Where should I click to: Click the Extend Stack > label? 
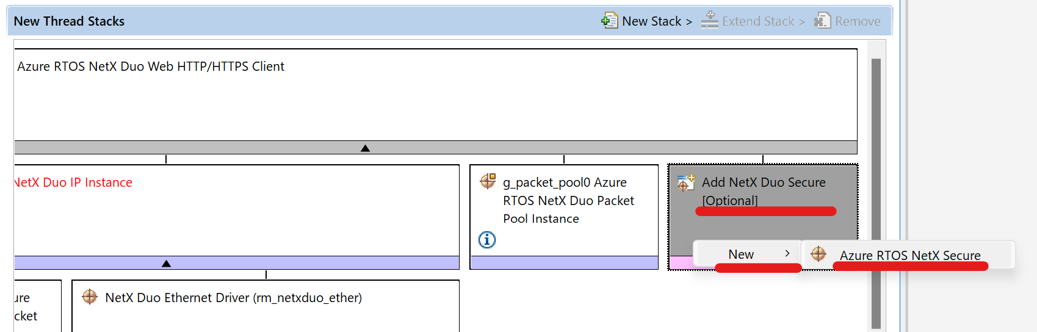coord(763,21)
